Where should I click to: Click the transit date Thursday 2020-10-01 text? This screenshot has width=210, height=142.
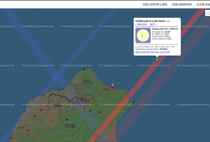coord(165,29)
